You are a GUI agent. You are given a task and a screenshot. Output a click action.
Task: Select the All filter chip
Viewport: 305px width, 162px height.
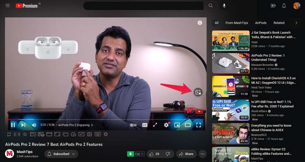[217, 23]
